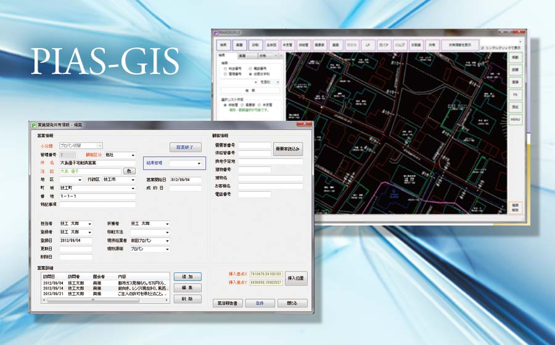Click the 営業開始日 date field

[186, 180]
